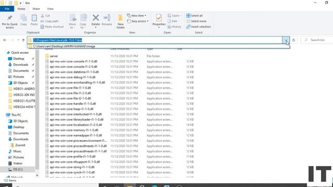This screenshot has height=187, width=333.
Task: Click Open in the ribbon
Action: coord(174,16)
